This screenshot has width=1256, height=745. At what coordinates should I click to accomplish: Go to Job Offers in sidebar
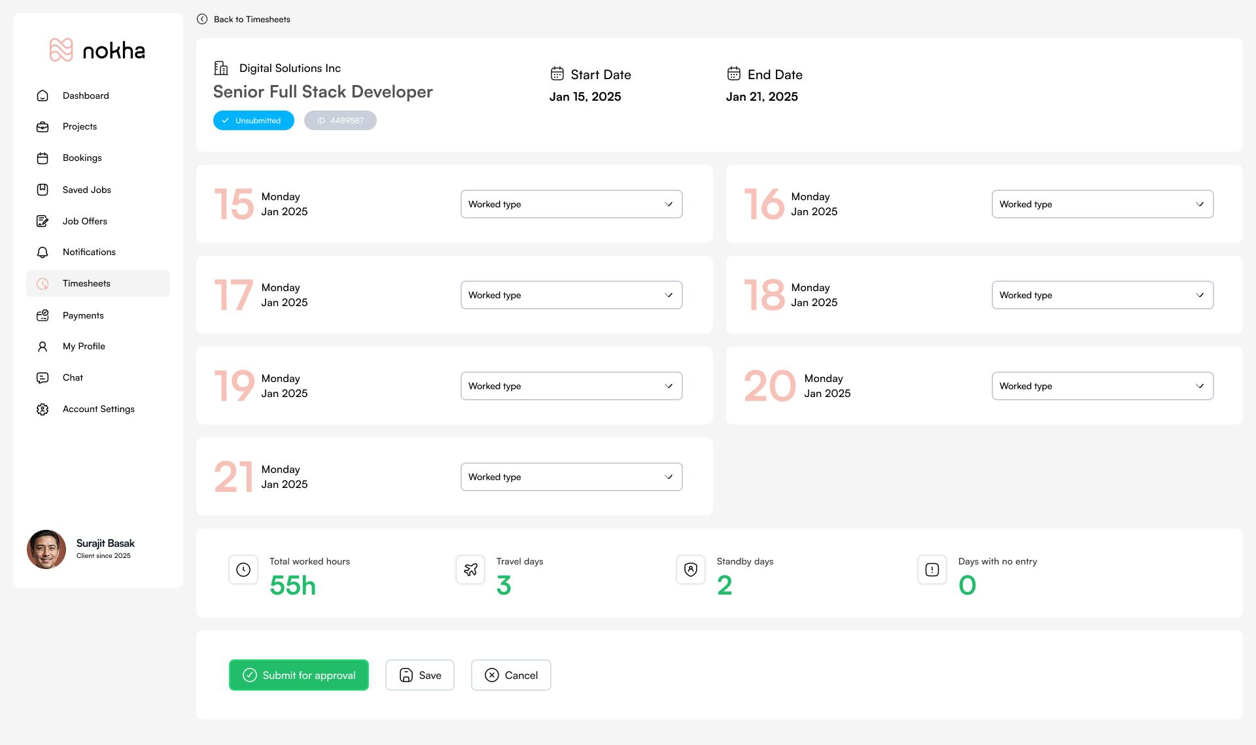(x=84, y=221)
